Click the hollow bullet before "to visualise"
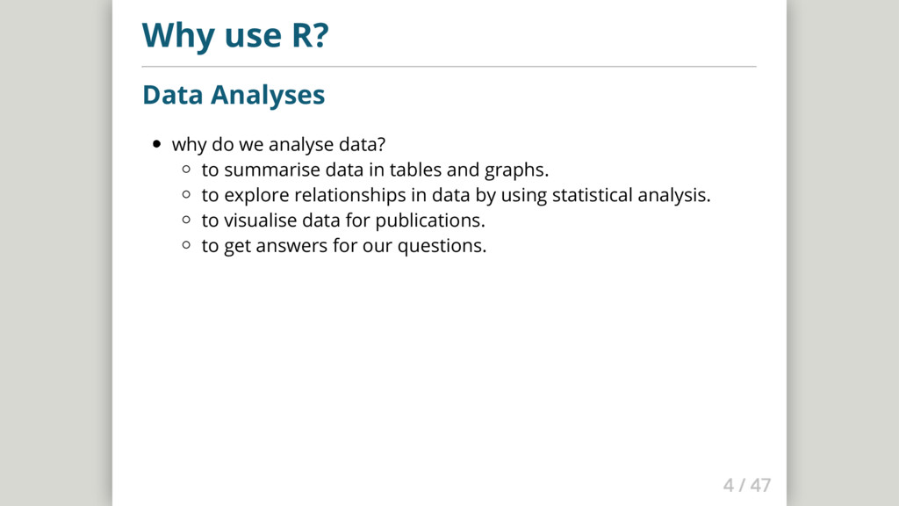 point(186,220)
